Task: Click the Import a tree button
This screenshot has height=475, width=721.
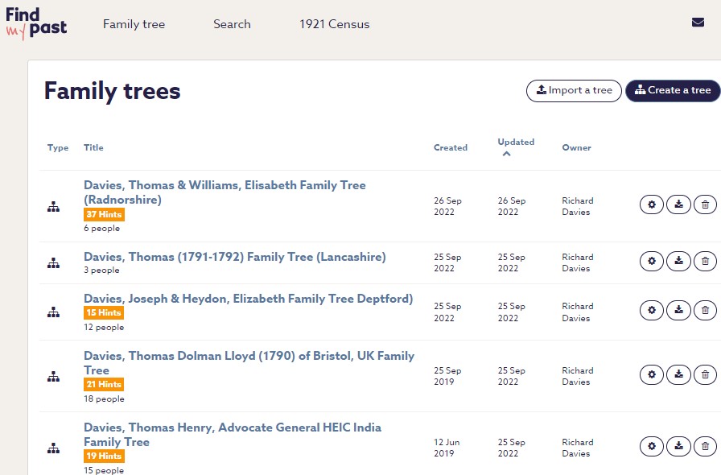Action: click(574, 91)
